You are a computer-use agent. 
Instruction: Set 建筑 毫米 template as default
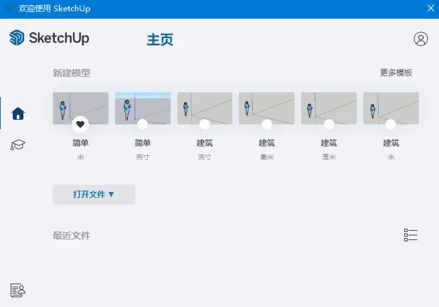(x=267, y=124)
